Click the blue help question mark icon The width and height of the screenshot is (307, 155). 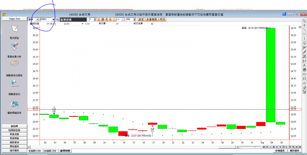tap(284, 14)
